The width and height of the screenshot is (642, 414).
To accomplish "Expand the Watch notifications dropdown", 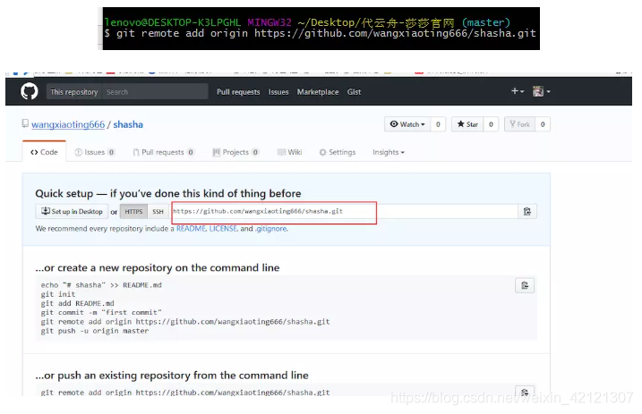I will [x=407, y=124].
